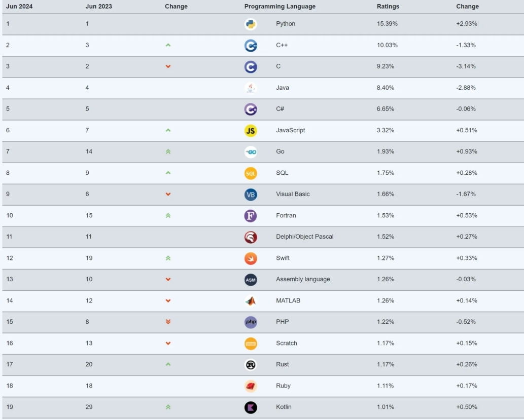Click the Python logo icon
Viewport: 524px width, 420px height.
coord(250,24)
